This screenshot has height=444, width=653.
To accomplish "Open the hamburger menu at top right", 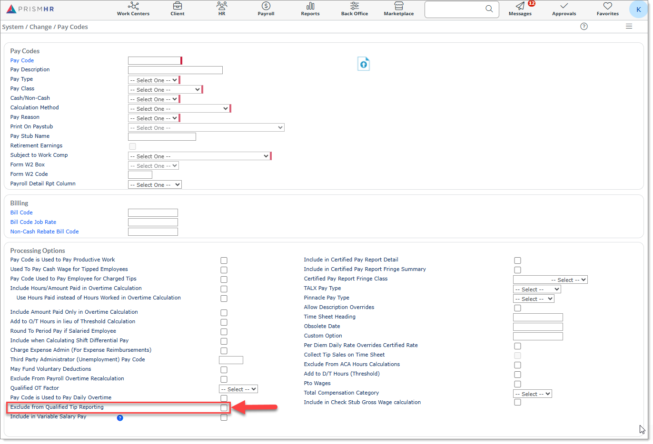I will coord(629,27).
